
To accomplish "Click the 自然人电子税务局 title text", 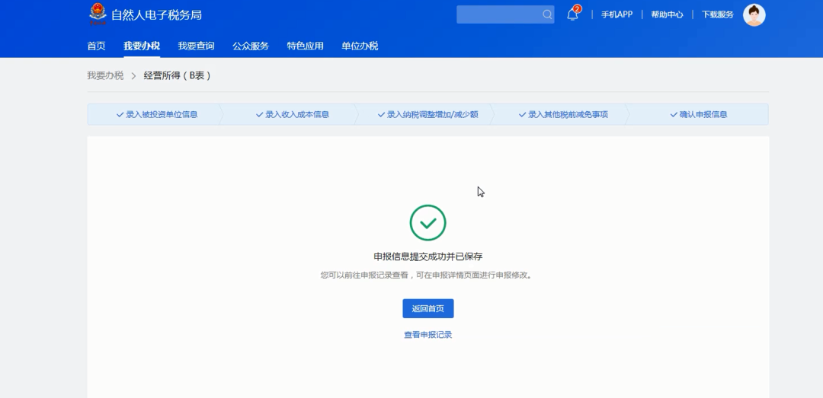I will [156, 14].
